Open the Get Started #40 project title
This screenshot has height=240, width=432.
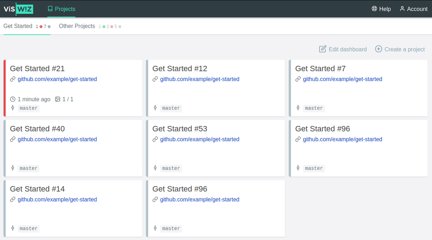coord(37,129)
